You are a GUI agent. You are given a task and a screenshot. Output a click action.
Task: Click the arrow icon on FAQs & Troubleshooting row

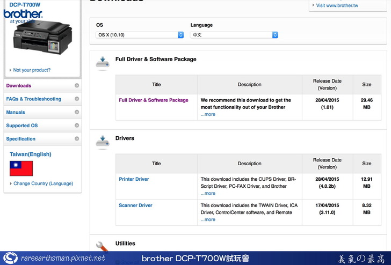(77, 99)
